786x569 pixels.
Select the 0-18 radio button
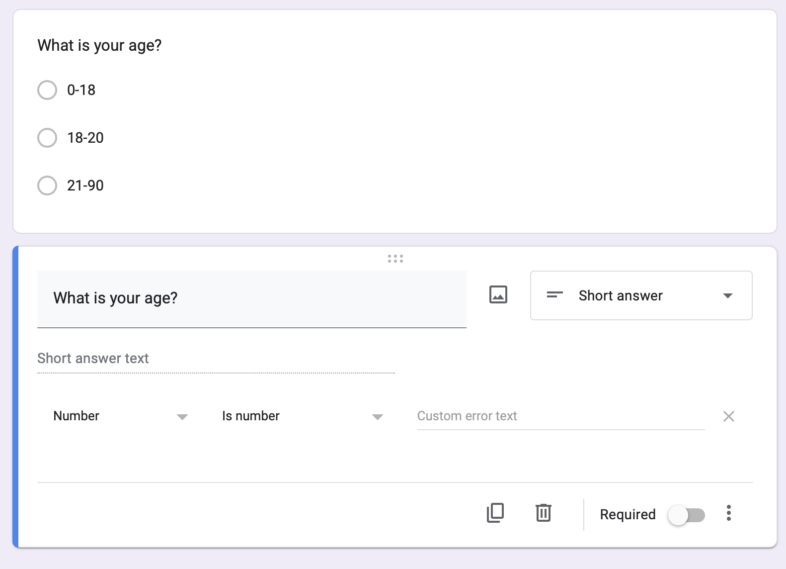(47, 90)
